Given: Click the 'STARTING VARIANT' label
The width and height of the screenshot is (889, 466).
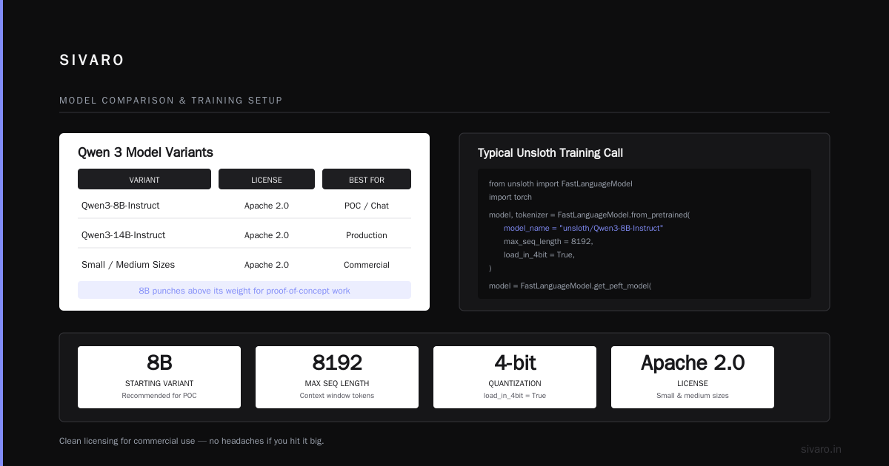Looking at the screenshot, I should click(159, 383).
